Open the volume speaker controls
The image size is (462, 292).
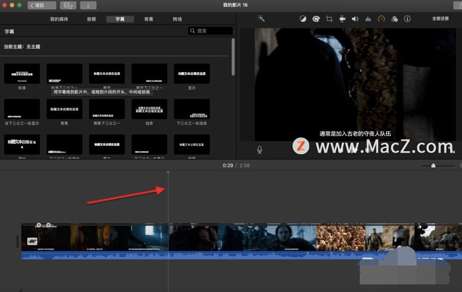coord(355,19)
